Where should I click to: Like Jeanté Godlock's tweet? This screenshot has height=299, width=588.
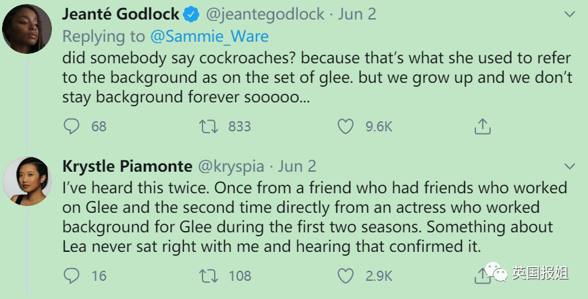[346, 126]
